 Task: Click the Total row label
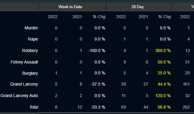34,107
